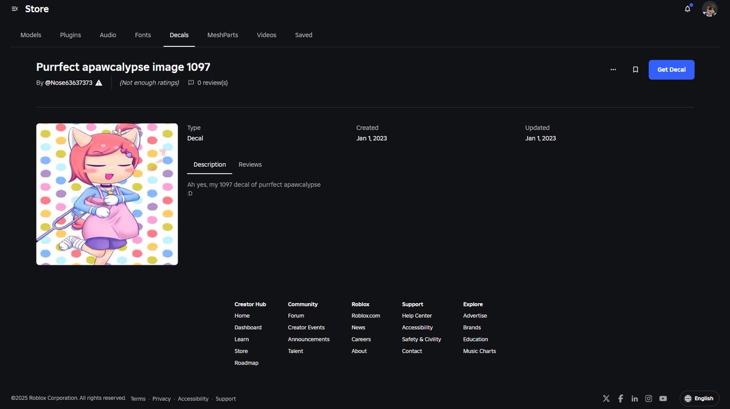The width and height of the screenshot is (730, 409).
Task: Open Roblox X (Twitter) social link
Action: pos(606,399)
